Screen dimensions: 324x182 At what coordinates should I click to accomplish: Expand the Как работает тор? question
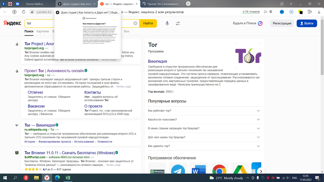click(x=204, y=111)
